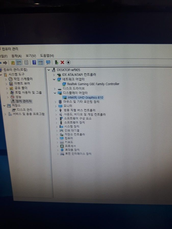This screenshot has height=229, width=172.
Task: Select 컴퓨터 관리(로컬) root item
Action: [x=15, y=70]
